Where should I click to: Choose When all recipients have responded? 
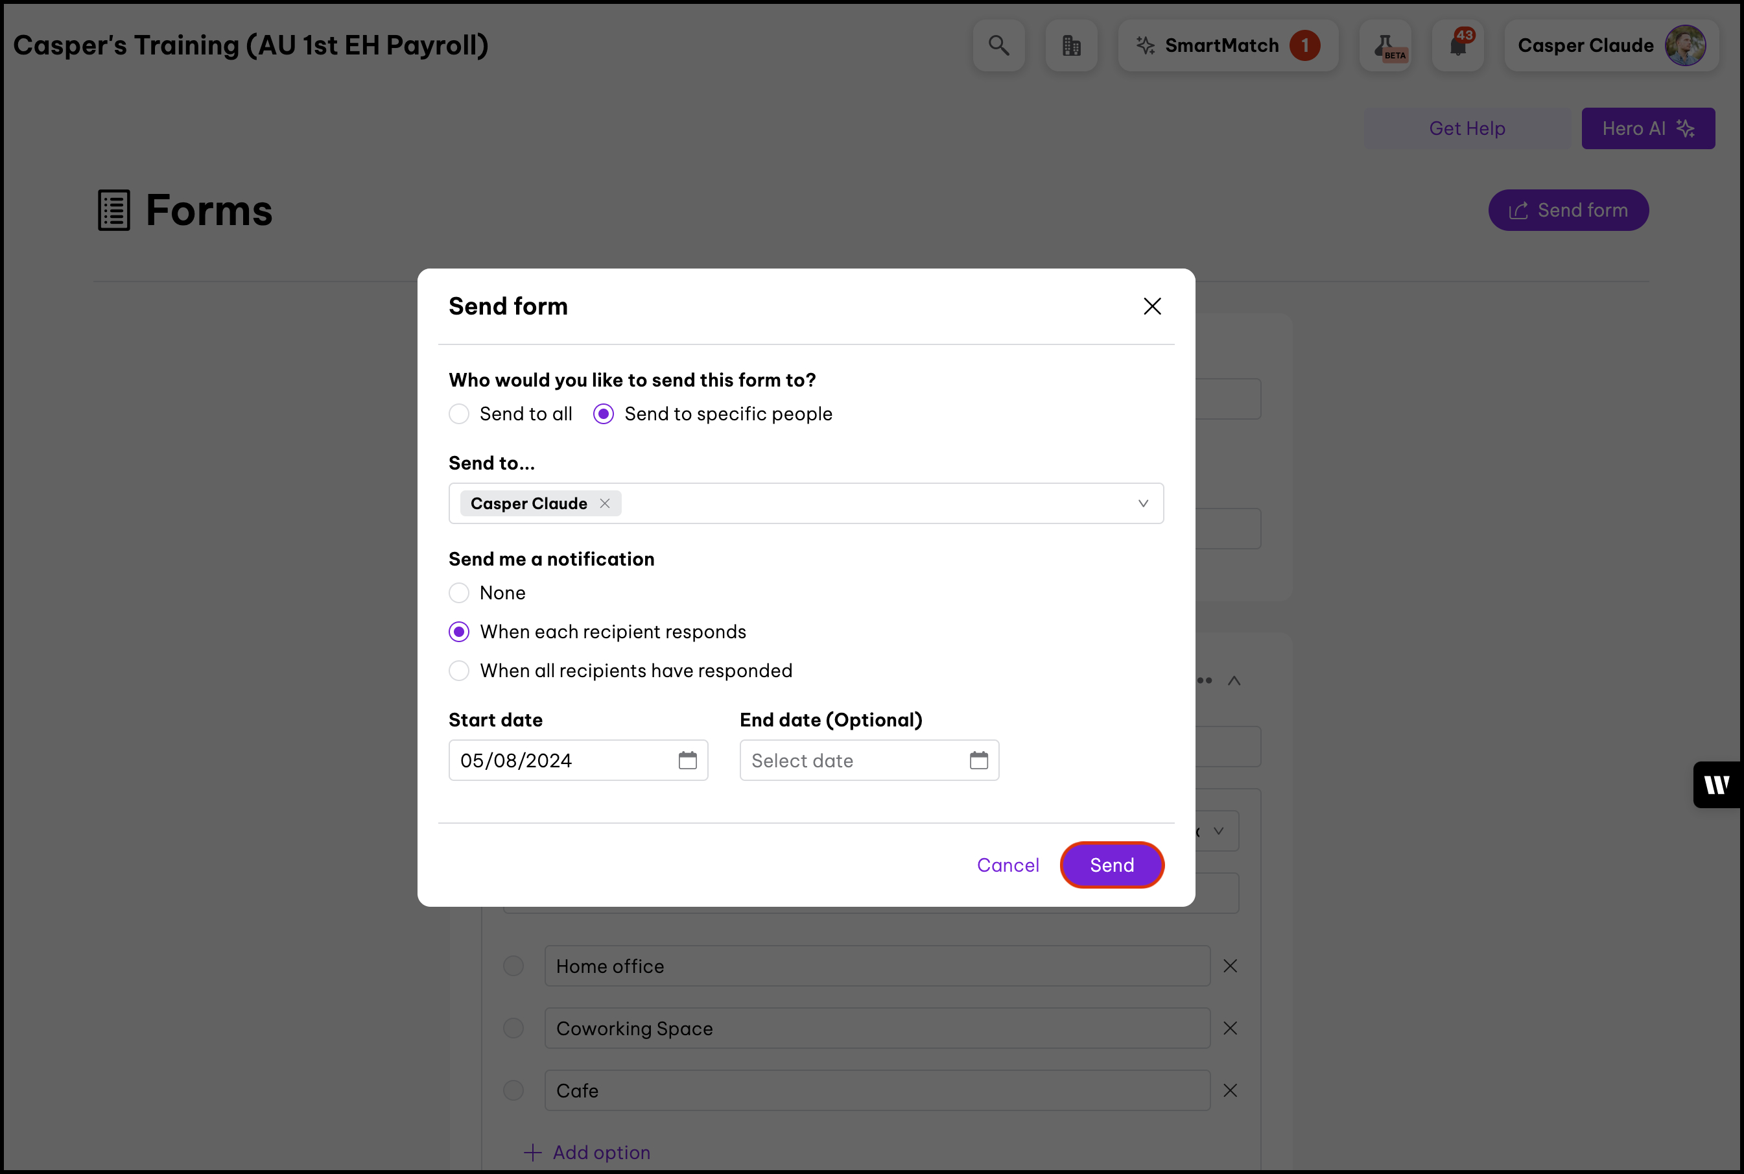pos(460,671)
